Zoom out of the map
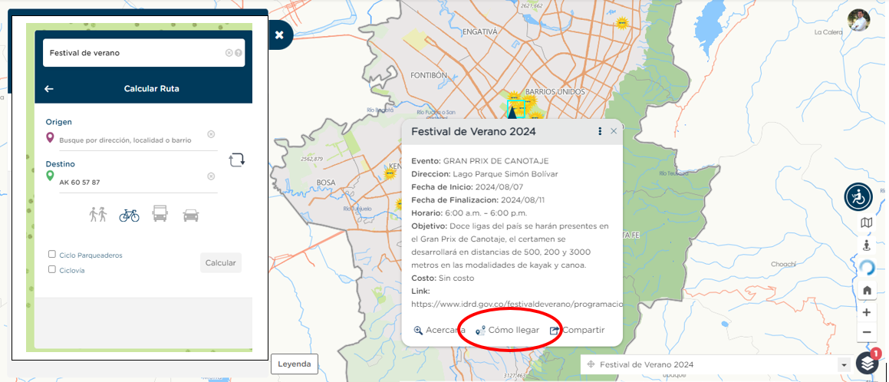Screen dimensions: 889x382 pos(866,333)
